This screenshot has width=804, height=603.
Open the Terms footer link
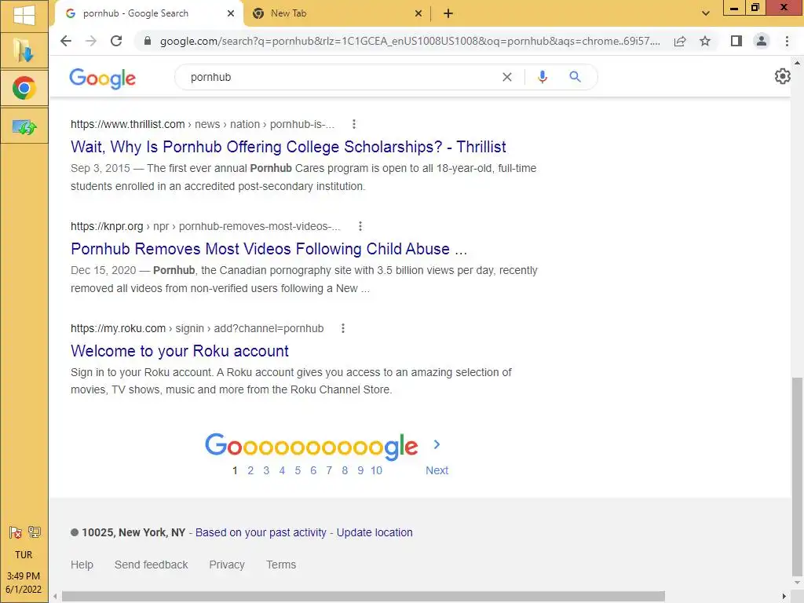[x=281, y=565]
